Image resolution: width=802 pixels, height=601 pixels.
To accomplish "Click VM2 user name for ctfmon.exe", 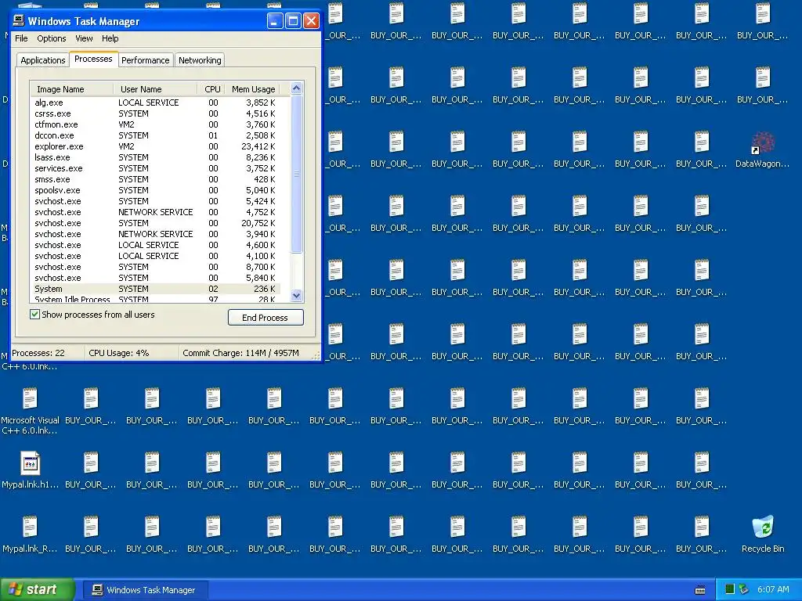I will (126, 124).
